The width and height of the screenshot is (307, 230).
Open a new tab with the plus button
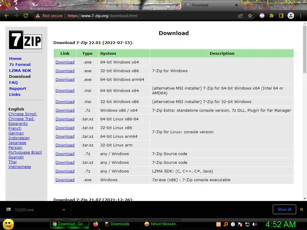click(248, 5)
